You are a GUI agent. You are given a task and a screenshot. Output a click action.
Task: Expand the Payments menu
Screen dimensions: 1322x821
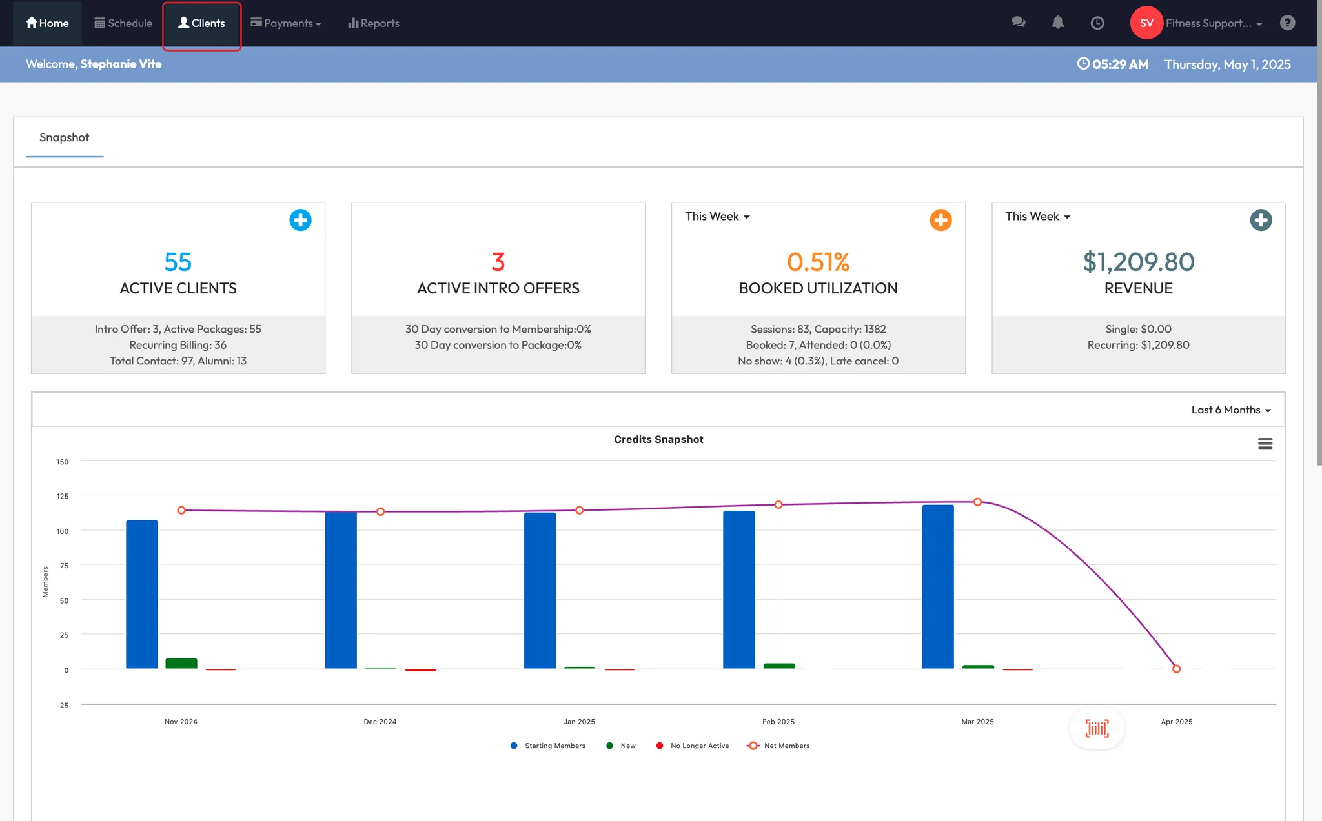(286, 23)
